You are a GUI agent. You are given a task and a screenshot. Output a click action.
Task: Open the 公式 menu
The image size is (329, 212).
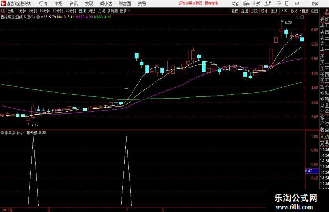click(x=257, y=3)
